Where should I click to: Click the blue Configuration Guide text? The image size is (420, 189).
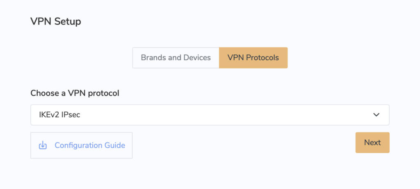pos(90,146)
